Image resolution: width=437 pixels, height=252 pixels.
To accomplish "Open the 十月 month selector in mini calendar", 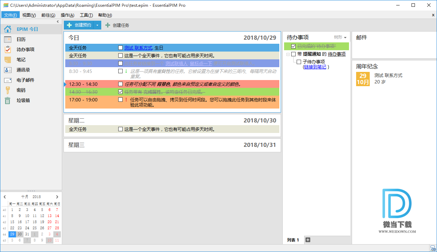I will click(25, 197).
